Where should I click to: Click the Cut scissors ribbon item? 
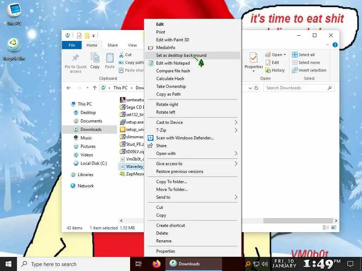point(125,55)
